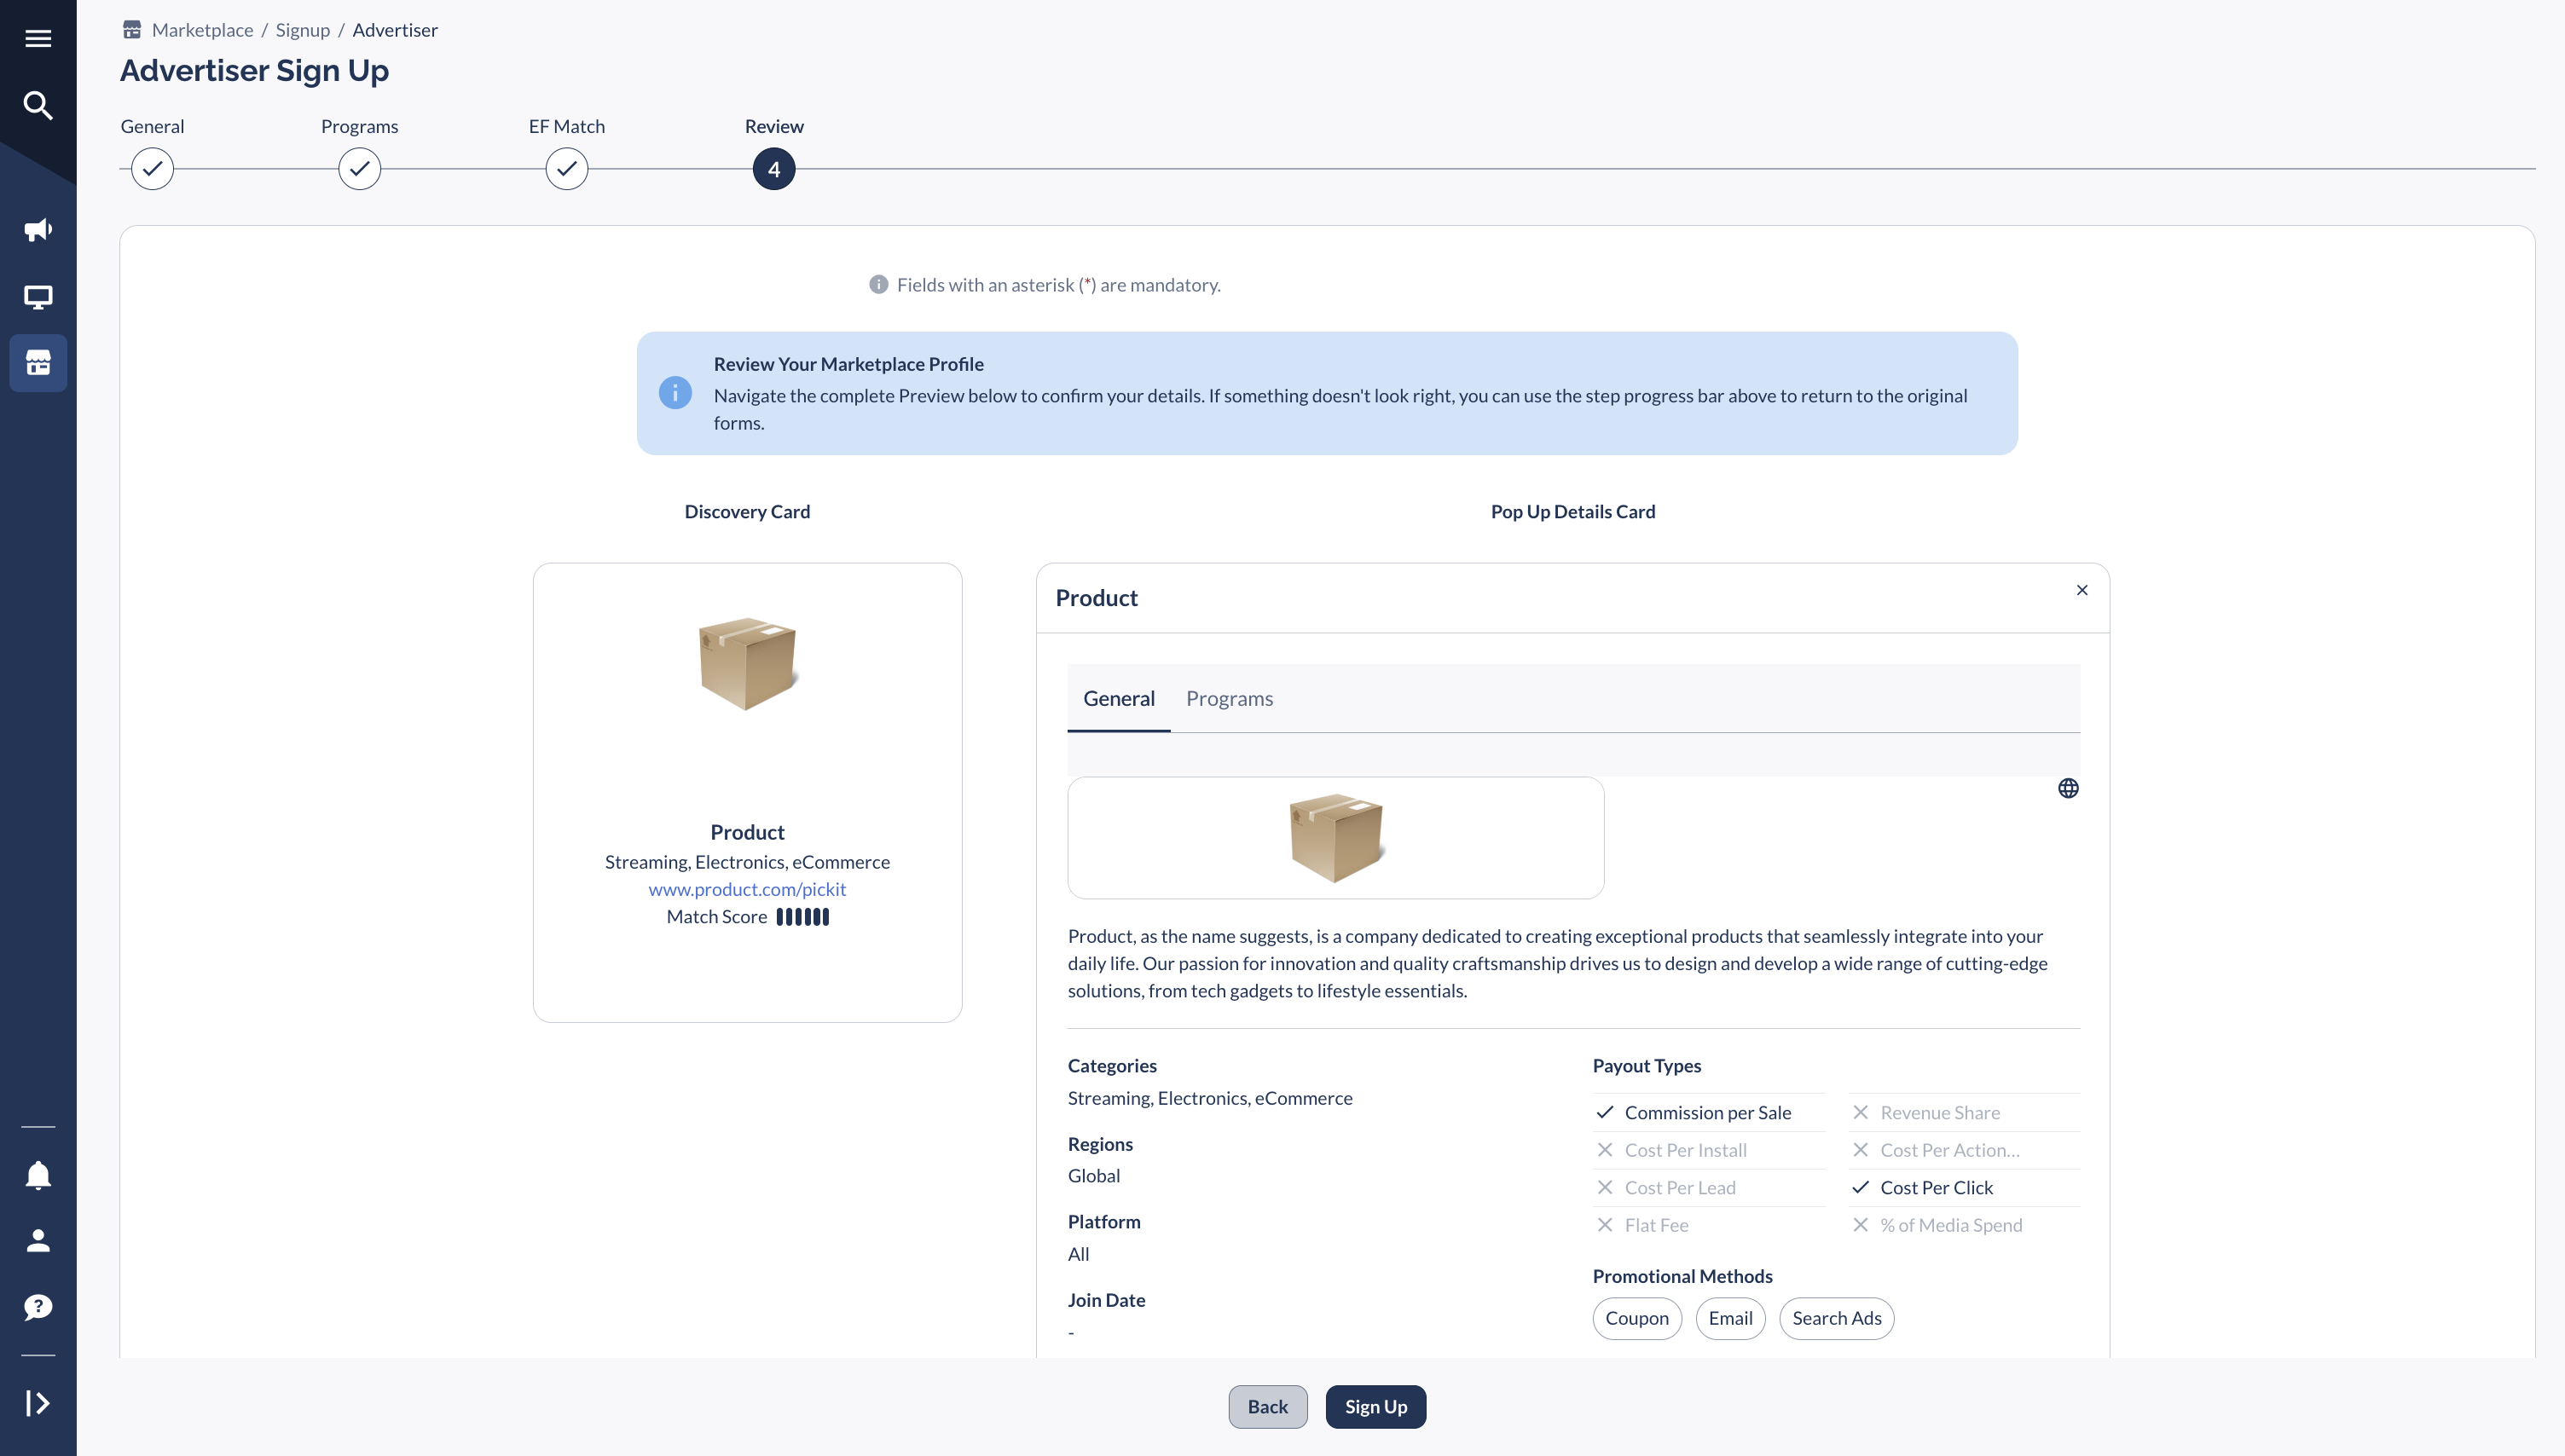The image size is (2565, 1456).
Task: Click the blue info icon in the review banner
Action: click(x=675, y=393)
